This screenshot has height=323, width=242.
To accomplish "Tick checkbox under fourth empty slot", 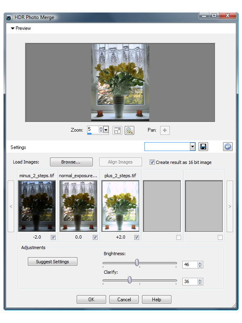I will pyautogui.click(x=179, y=237).
